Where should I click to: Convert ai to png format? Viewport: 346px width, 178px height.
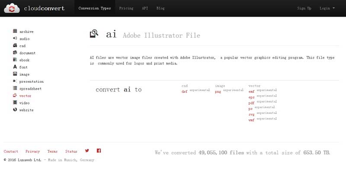tap(218, 92)
